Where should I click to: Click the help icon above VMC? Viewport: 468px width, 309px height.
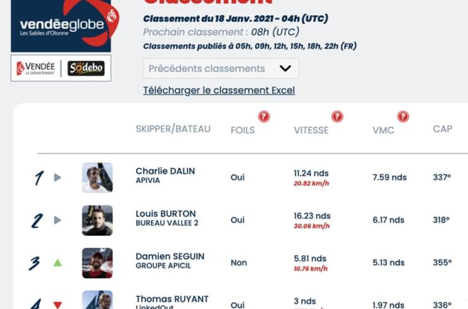[403, 116]
